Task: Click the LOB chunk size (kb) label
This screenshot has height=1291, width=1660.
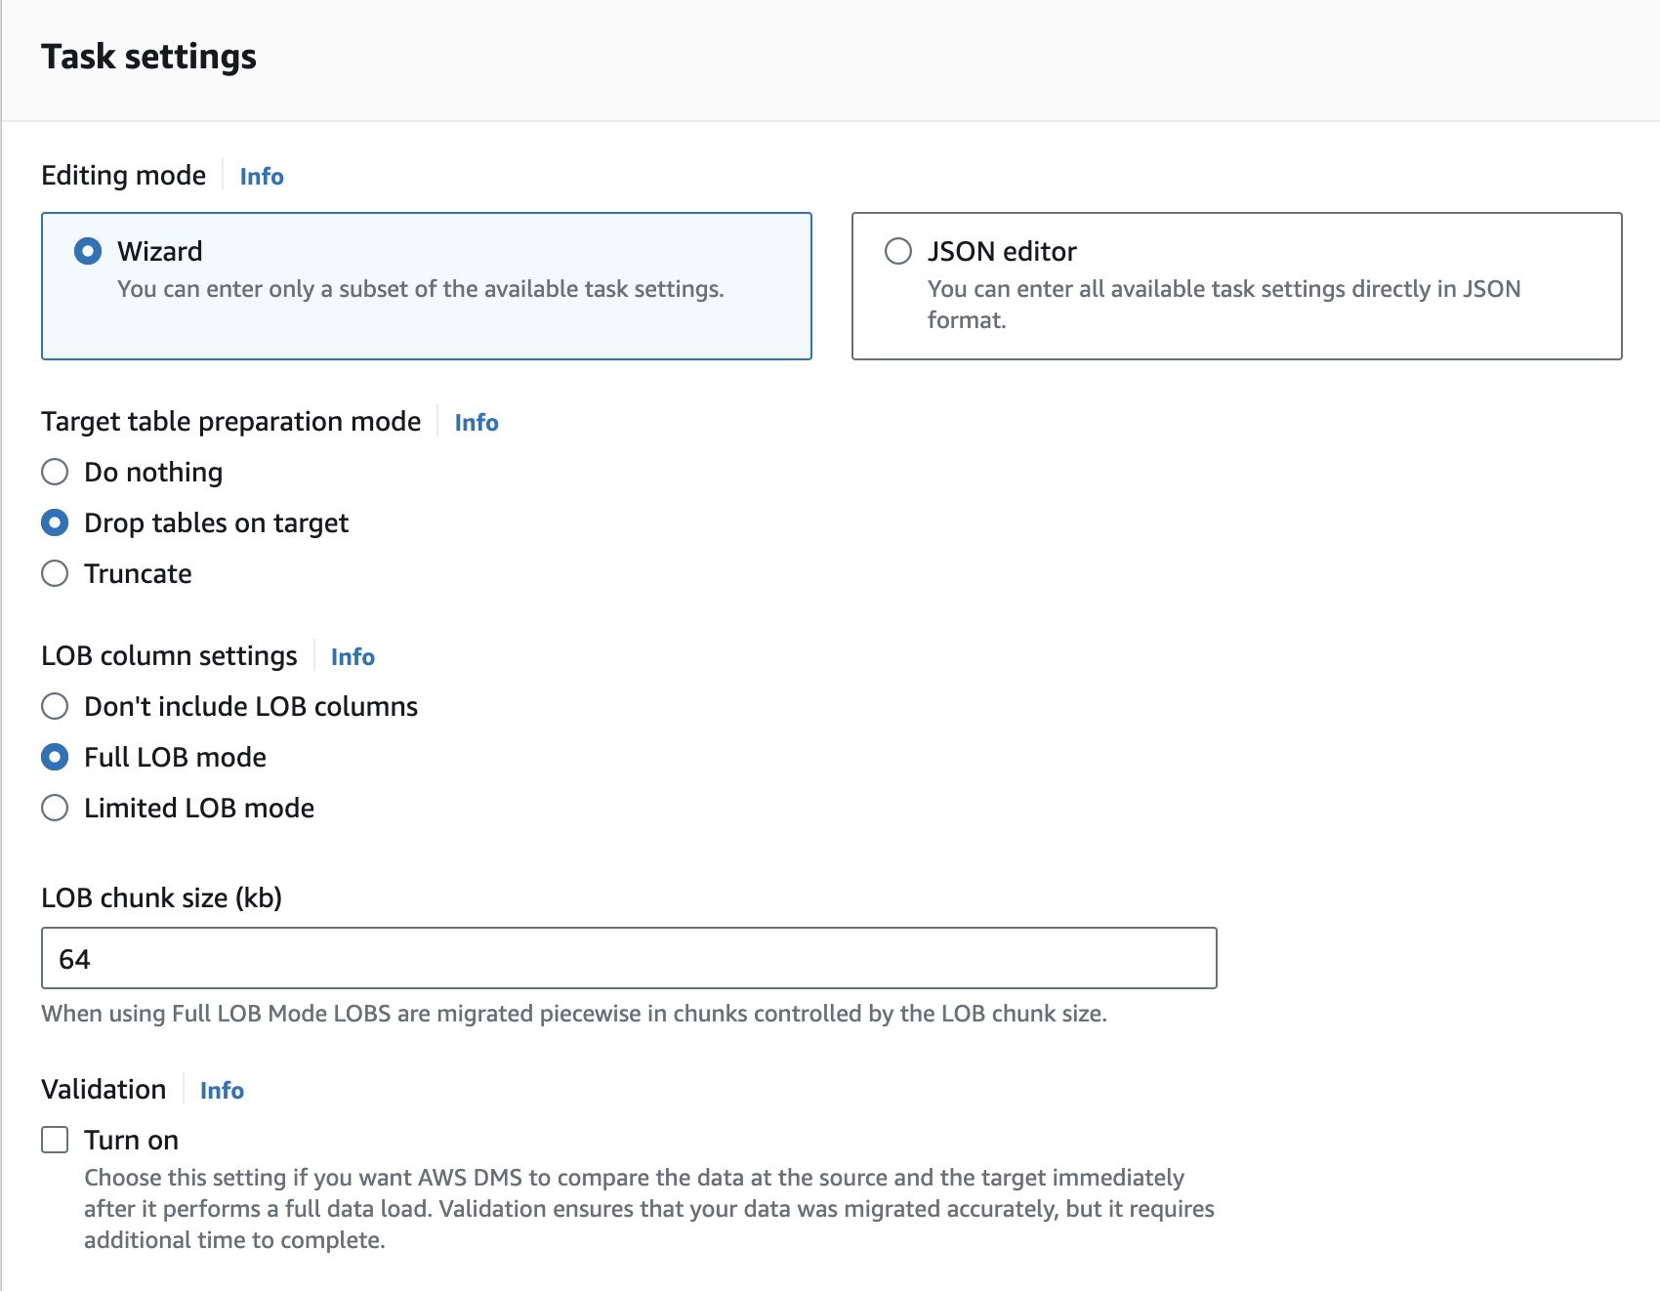Action: click(161, 898)
